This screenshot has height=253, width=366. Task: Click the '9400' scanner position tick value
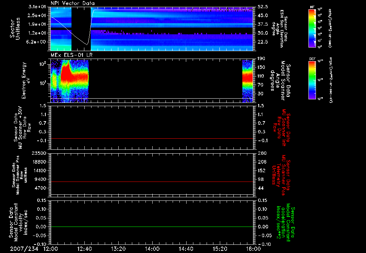pyautogui.click(x=41, y=179)
